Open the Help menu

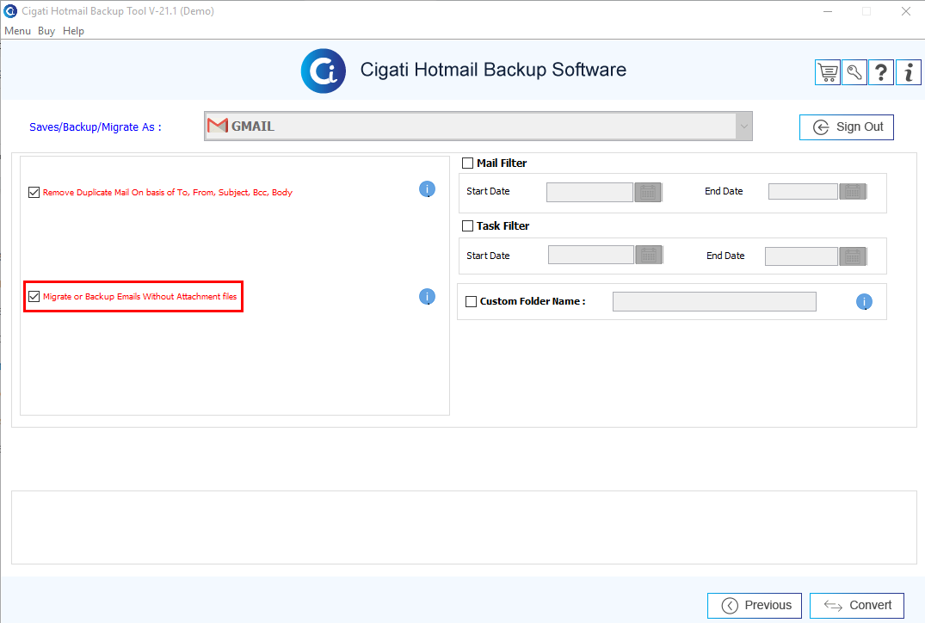74,31
